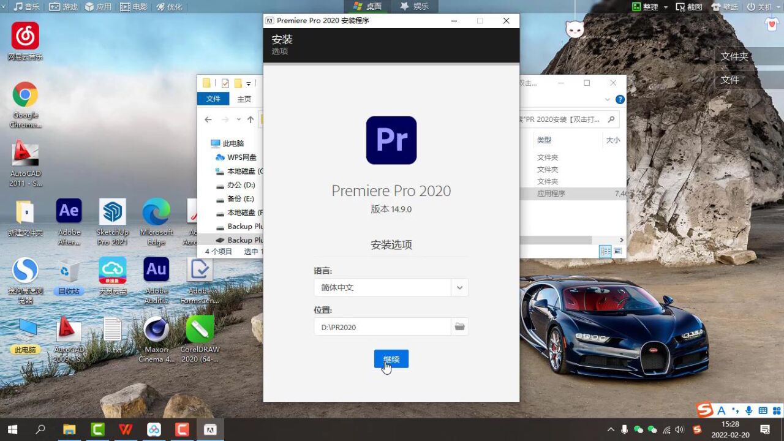Open Adobe FormsCentral desktop icon

pos(200,281)
